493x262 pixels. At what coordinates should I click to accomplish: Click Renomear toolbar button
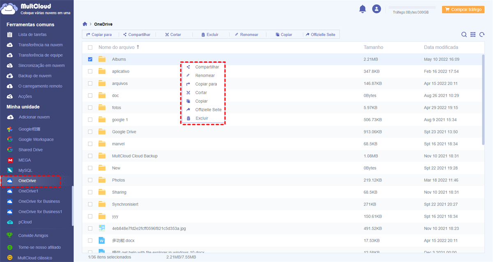pyautogui.click(x=246, y=34)
